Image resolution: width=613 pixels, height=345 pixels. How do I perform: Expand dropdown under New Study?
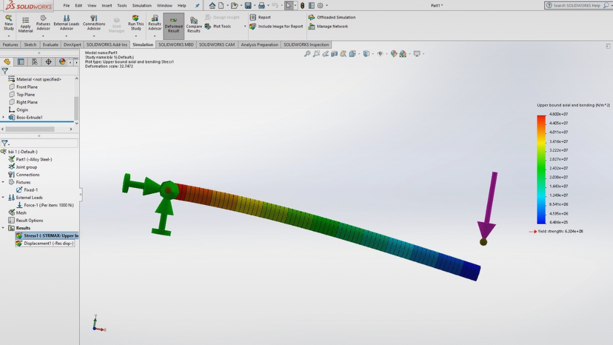(9, 36)
